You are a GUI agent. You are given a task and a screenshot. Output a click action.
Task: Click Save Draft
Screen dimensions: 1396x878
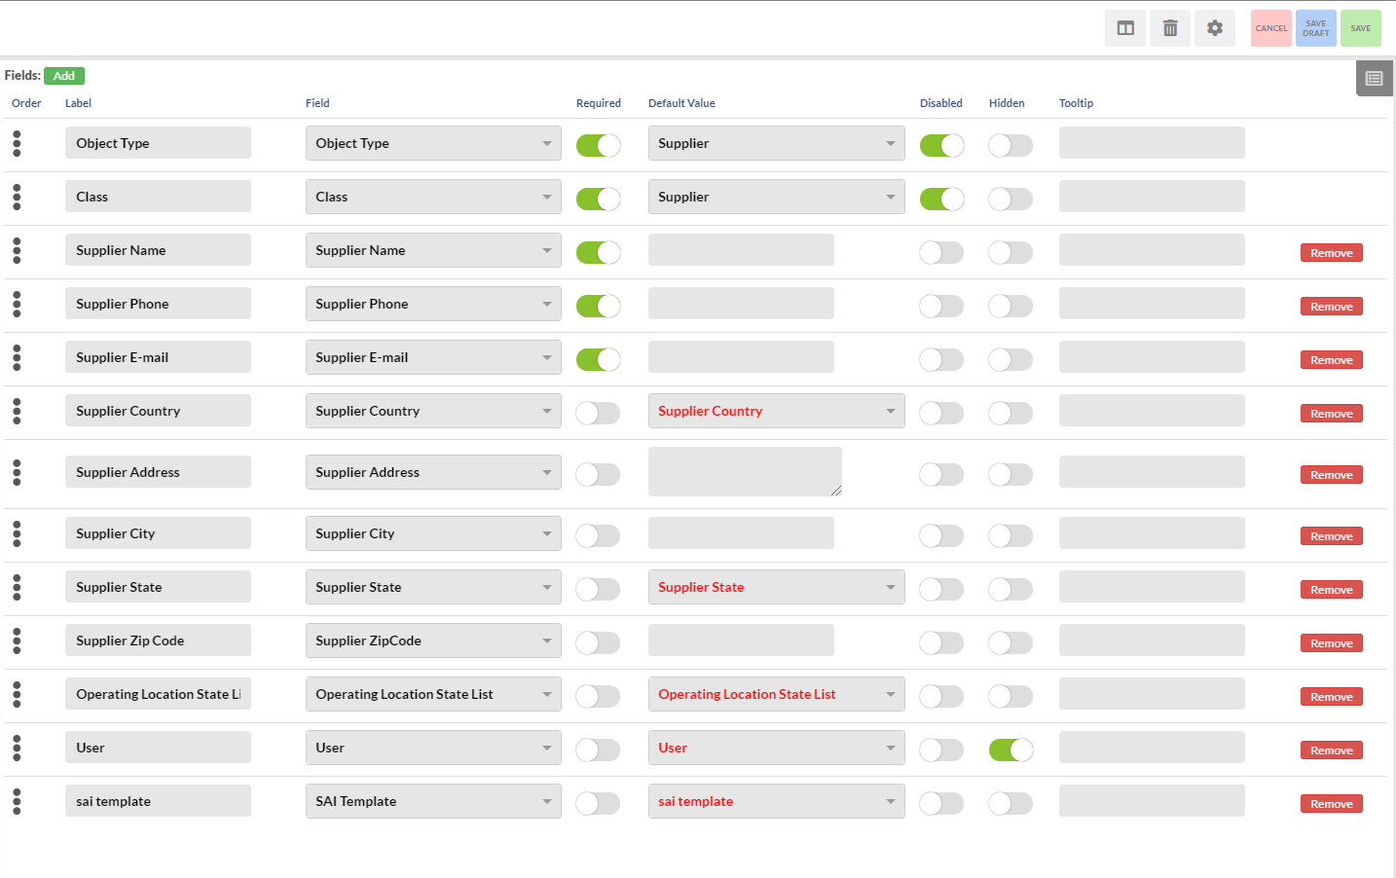[1315, 27]
